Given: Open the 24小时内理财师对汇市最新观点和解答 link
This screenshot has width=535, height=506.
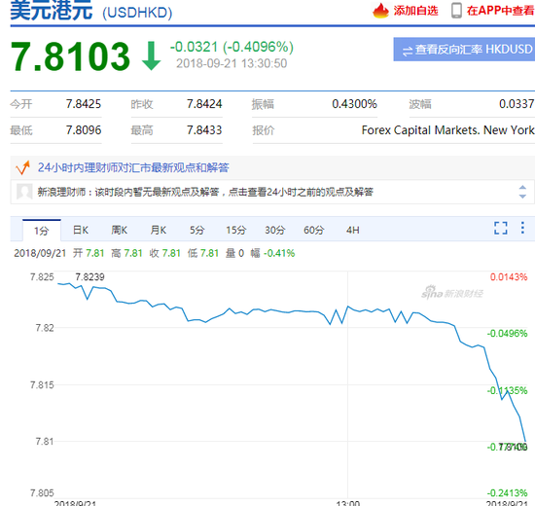Looking at the screenshot, I should 133,167.
